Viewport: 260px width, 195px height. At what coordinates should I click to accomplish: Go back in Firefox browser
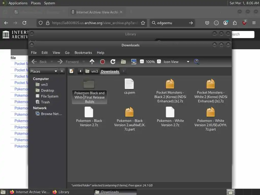(6, 23)
